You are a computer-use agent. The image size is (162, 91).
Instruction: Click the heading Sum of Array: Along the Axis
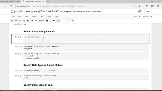point(39,31)
